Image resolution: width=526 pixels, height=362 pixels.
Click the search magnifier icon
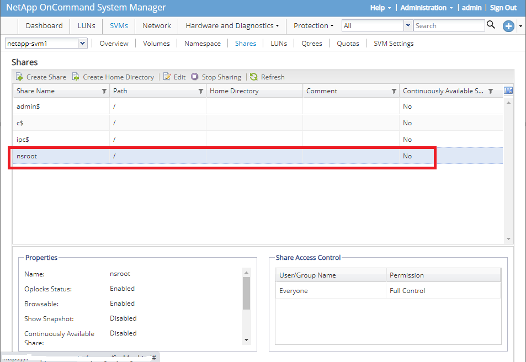[x=491, y=25]
